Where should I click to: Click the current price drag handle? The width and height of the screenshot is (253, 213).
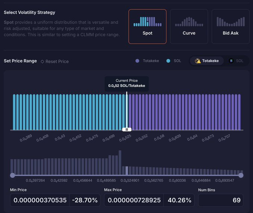[127, 129]
